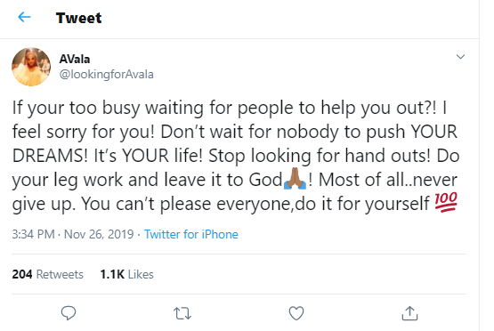Open the tweet options chevron menu
The image size is (494, 331).
(x=460, y=57)
